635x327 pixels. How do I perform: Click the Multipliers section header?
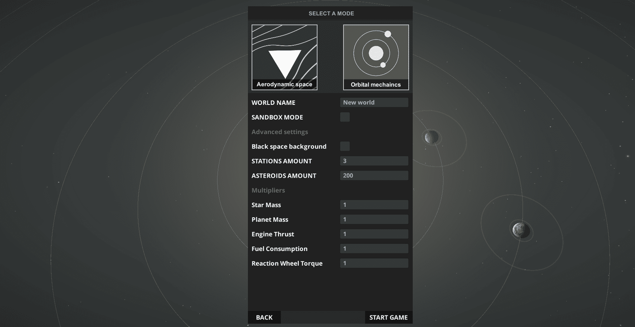pos(268,190)
